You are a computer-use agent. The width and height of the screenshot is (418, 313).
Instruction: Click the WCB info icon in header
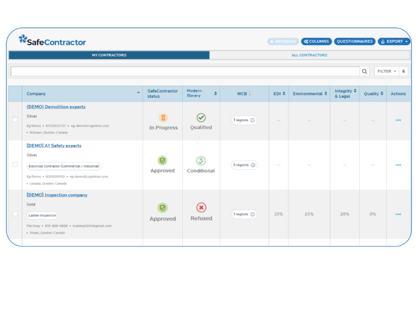tap(250, 93)
